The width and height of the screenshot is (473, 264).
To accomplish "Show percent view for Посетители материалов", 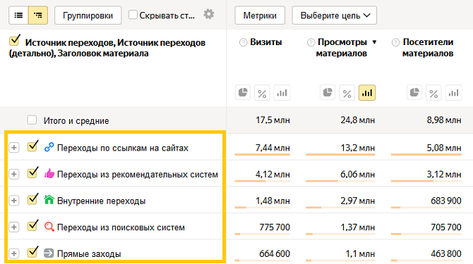I will (x=433, y=93).
